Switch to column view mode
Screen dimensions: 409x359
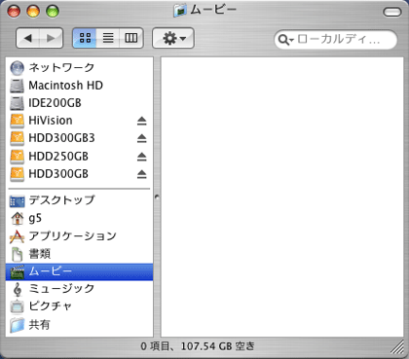[x=131, y=38]
